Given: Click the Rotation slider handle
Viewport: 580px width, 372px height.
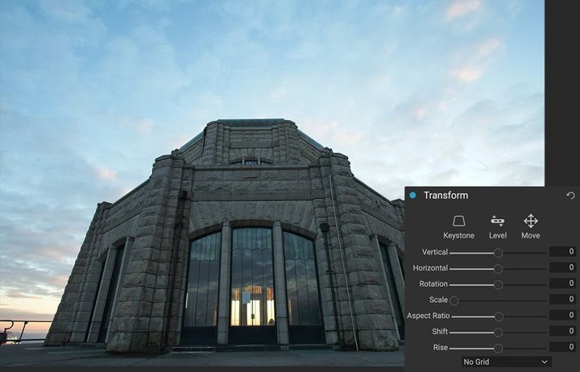Looking at the screenshot, I should [499, 285].
